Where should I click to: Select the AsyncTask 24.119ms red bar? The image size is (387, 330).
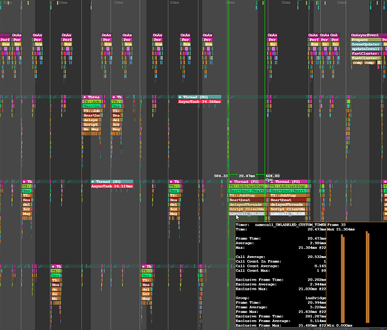(x=112, y=186)
